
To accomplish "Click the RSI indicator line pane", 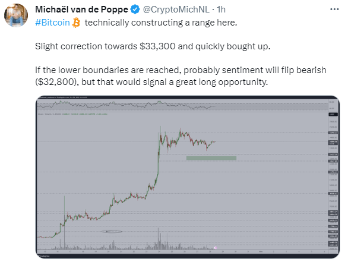I will point(182,105).
